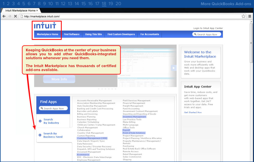
Task: Open Point of Sale Solutions category
Action: tap(134, 133)
